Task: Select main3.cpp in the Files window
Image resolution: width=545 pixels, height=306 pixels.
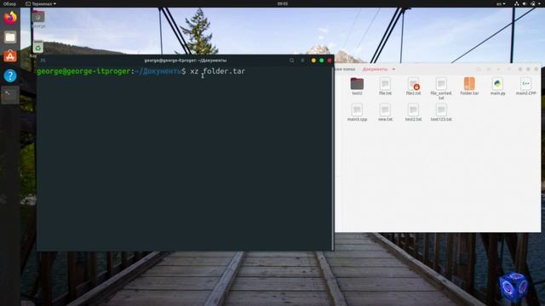Action: (357, 112)
